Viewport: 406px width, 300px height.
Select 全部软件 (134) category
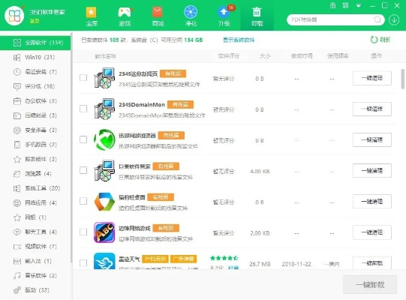pyautogui.click(x=35, y=43)
